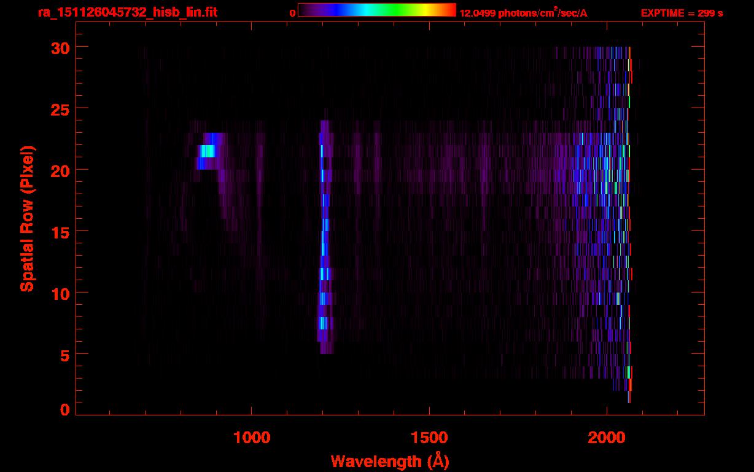Click the 12.0499 photons/cm²/sec/A label

coord(523,13)
